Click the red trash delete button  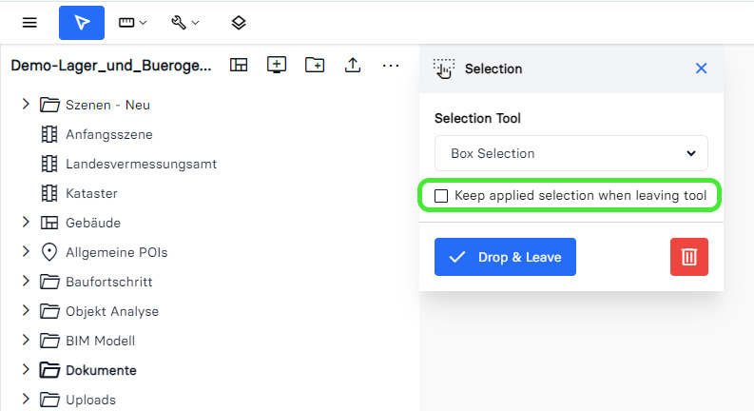click(x=689, y=257)
